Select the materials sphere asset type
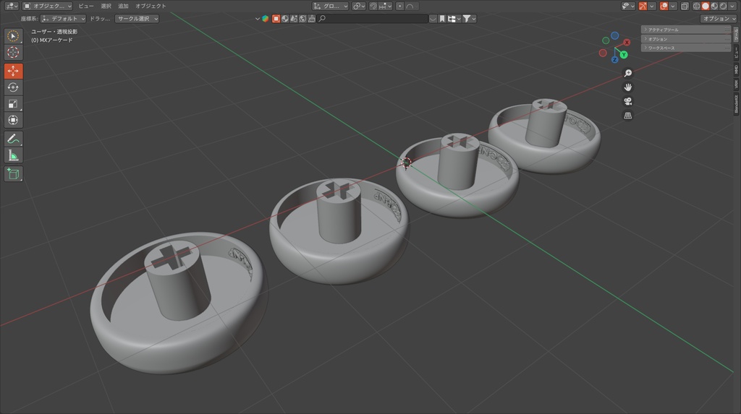 pyautogui.click(x=285, y=18)
